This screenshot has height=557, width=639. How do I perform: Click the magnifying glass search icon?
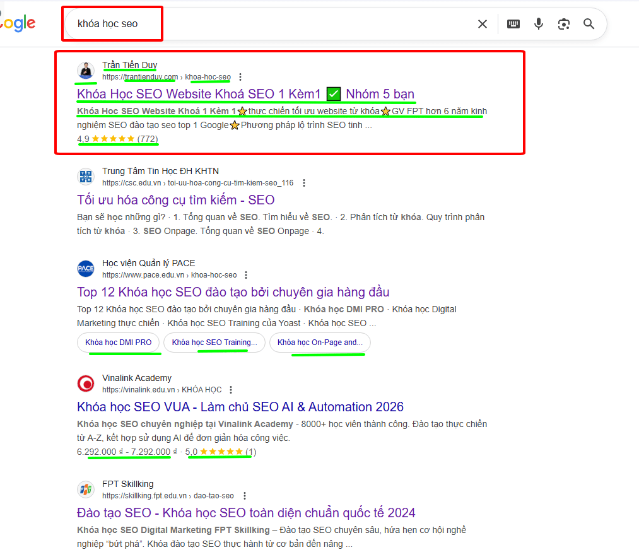tap(589, 24)
